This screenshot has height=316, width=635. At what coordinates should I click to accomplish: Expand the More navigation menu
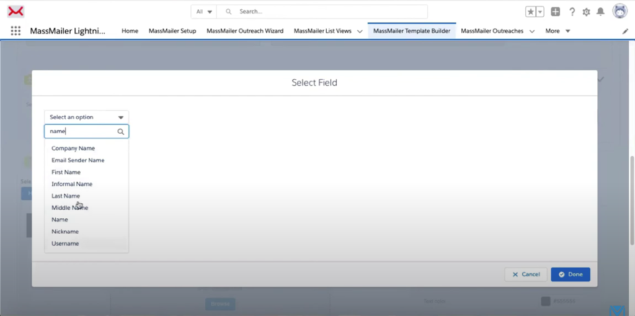click(x=557, y=31)
